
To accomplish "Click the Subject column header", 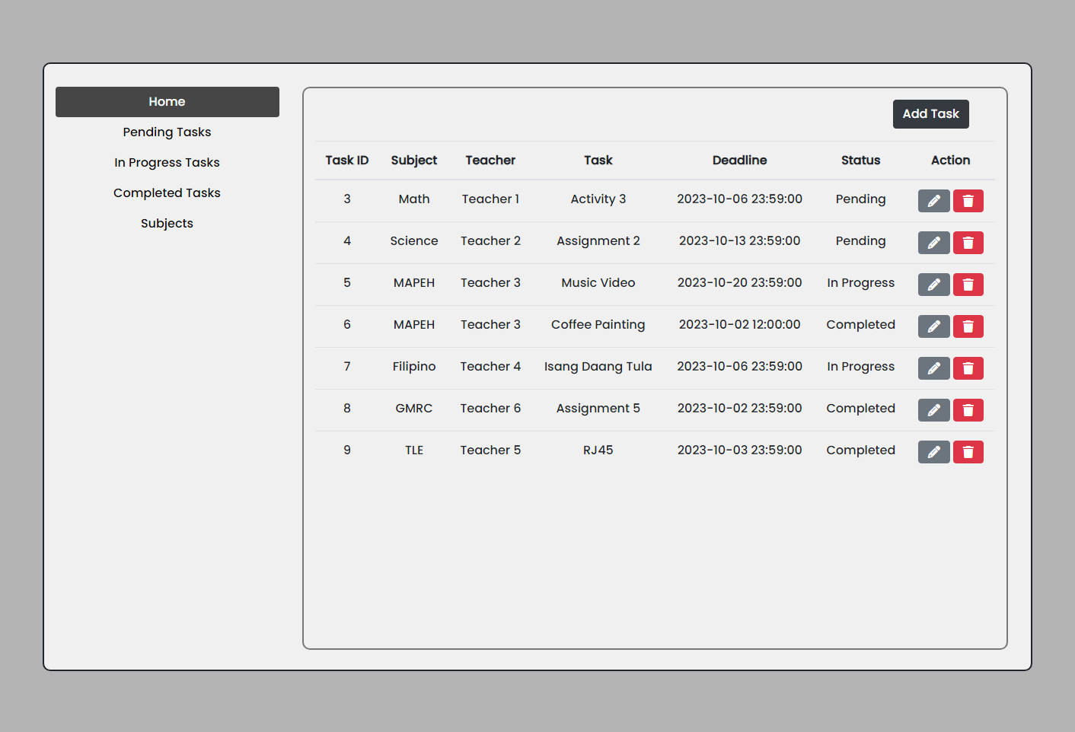I will 414,161.
